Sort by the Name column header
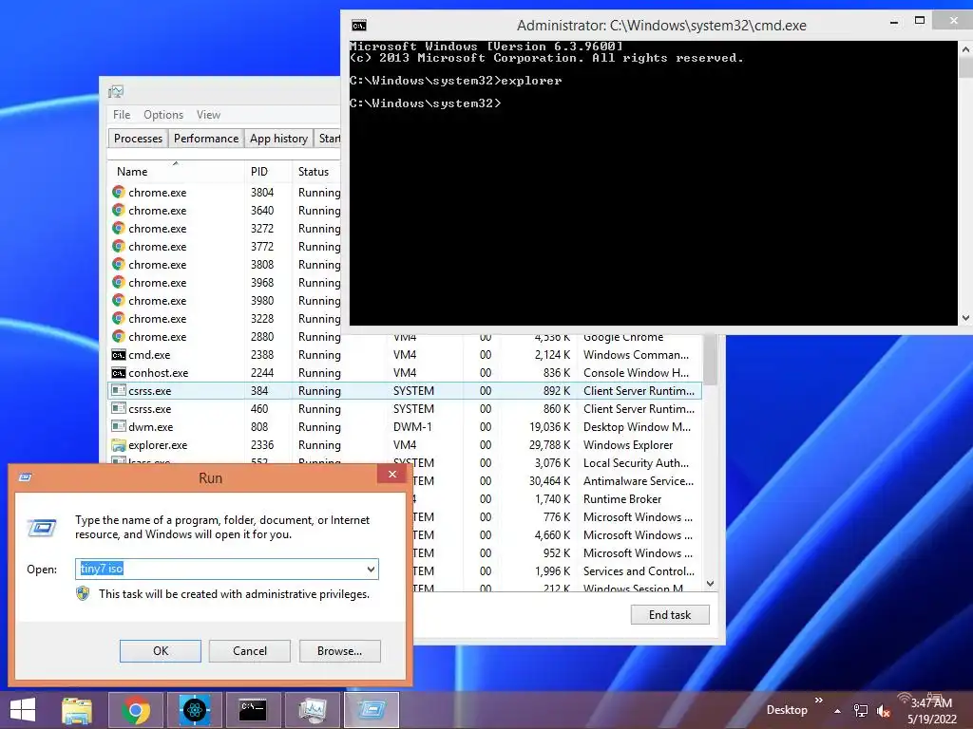Image resolution: width=973 pixels, height=729 pixels. pos(176,172)
